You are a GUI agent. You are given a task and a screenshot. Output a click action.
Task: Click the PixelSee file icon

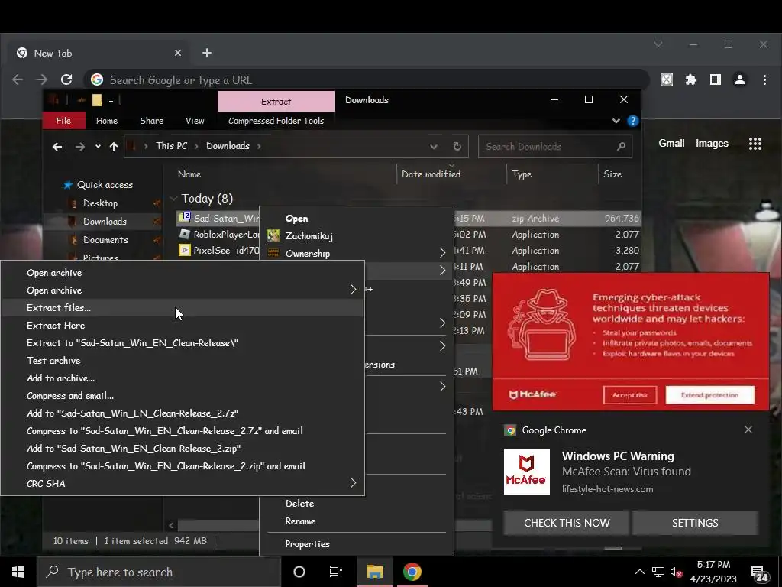coord(185,250)
